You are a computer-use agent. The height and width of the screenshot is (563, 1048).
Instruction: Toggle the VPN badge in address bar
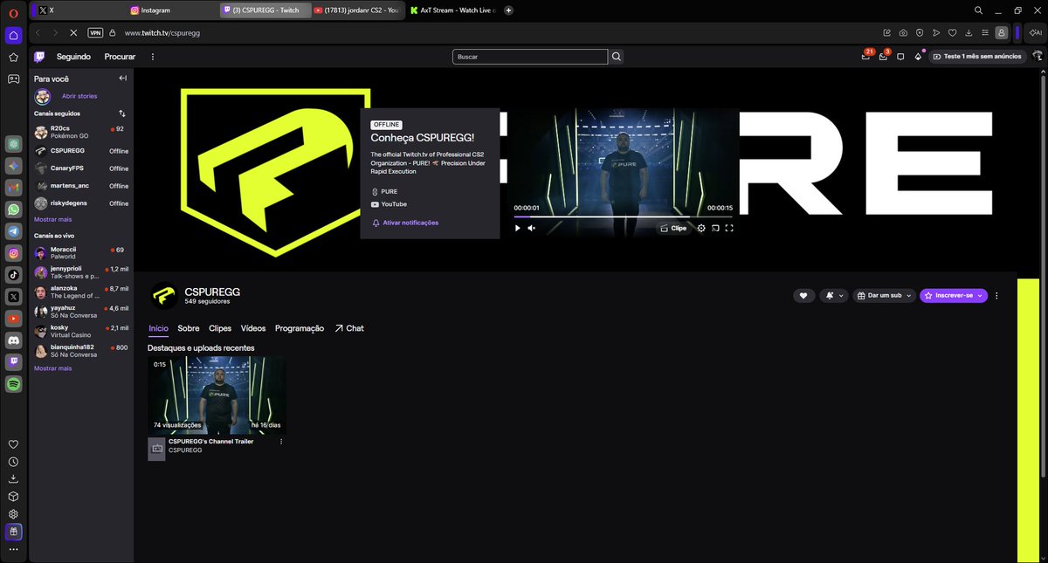coord(95,32)
